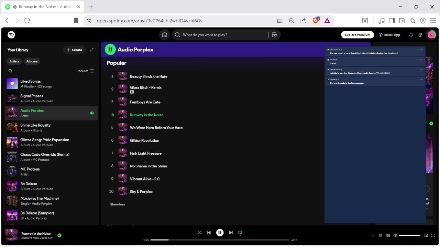Viewport: 440px width, 247px height.
Task: Adjust the volume slider
Action: [x=410, y=235]
